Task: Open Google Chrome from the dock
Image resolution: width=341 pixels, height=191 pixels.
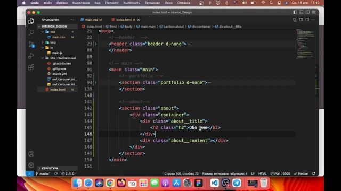Action: tap(110, 183)
